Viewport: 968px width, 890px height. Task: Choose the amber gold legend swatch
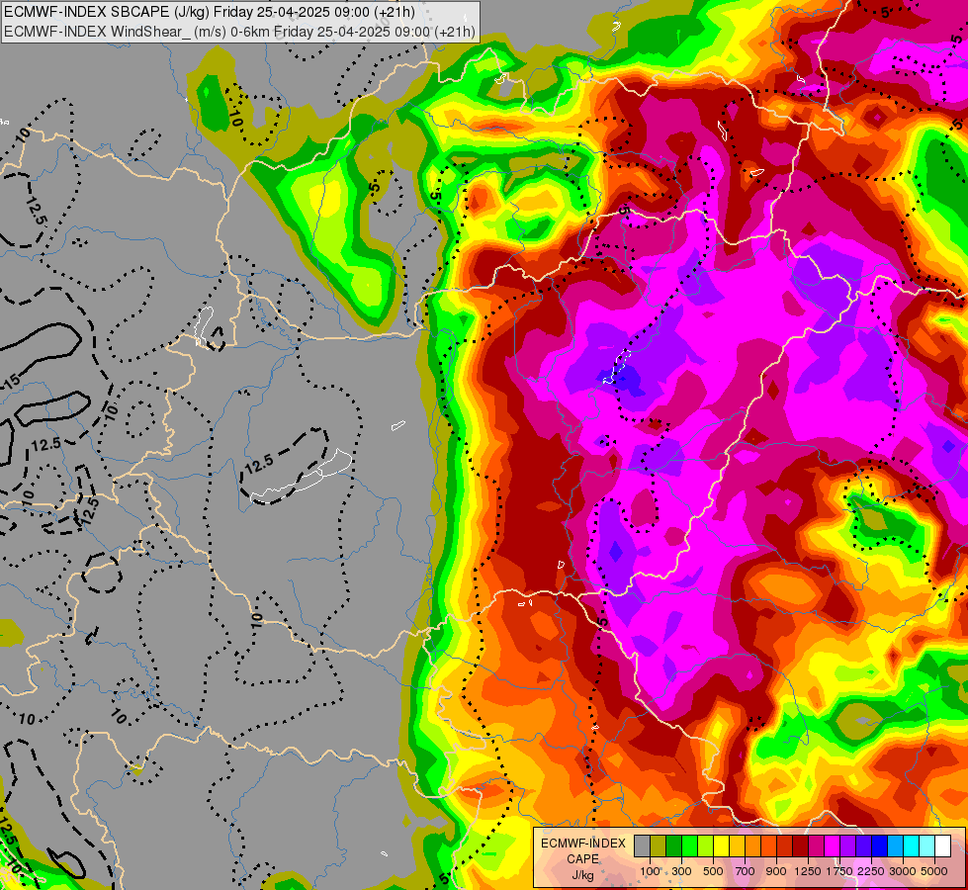737,845
